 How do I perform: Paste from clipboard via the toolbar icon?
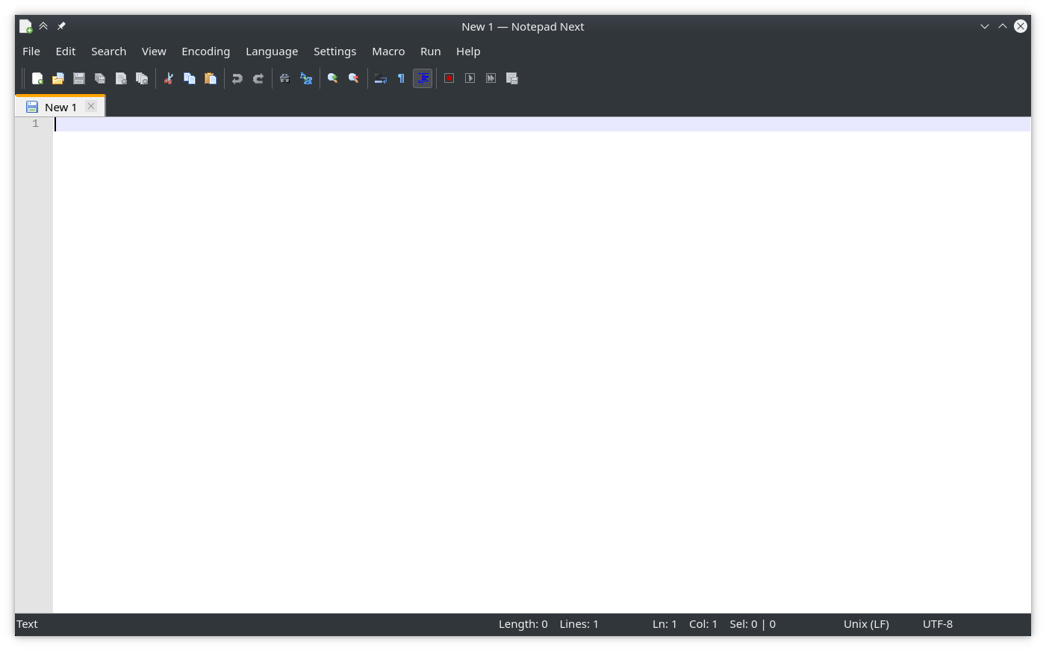[x=210, y=78]
